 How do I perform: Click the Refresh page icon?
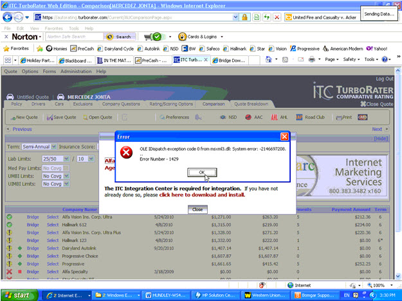click(x=267, y=17)
